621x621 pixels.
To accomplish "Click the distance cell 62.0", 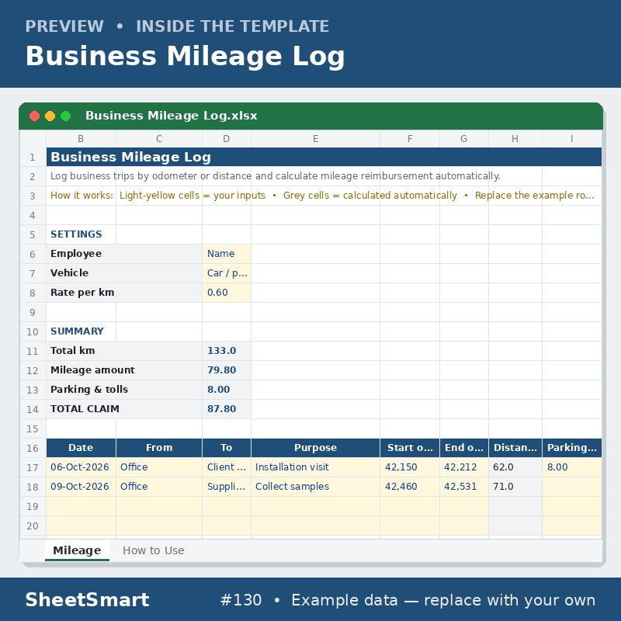I will click(515, 467).
